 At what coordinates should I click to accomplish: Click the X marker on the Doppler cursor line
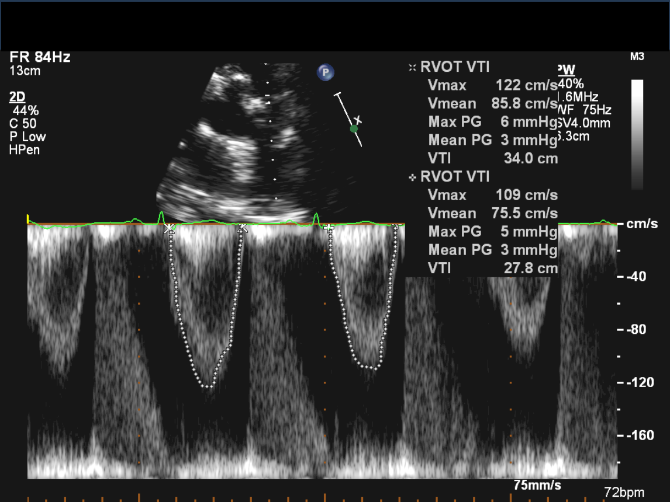click(358, 120)
